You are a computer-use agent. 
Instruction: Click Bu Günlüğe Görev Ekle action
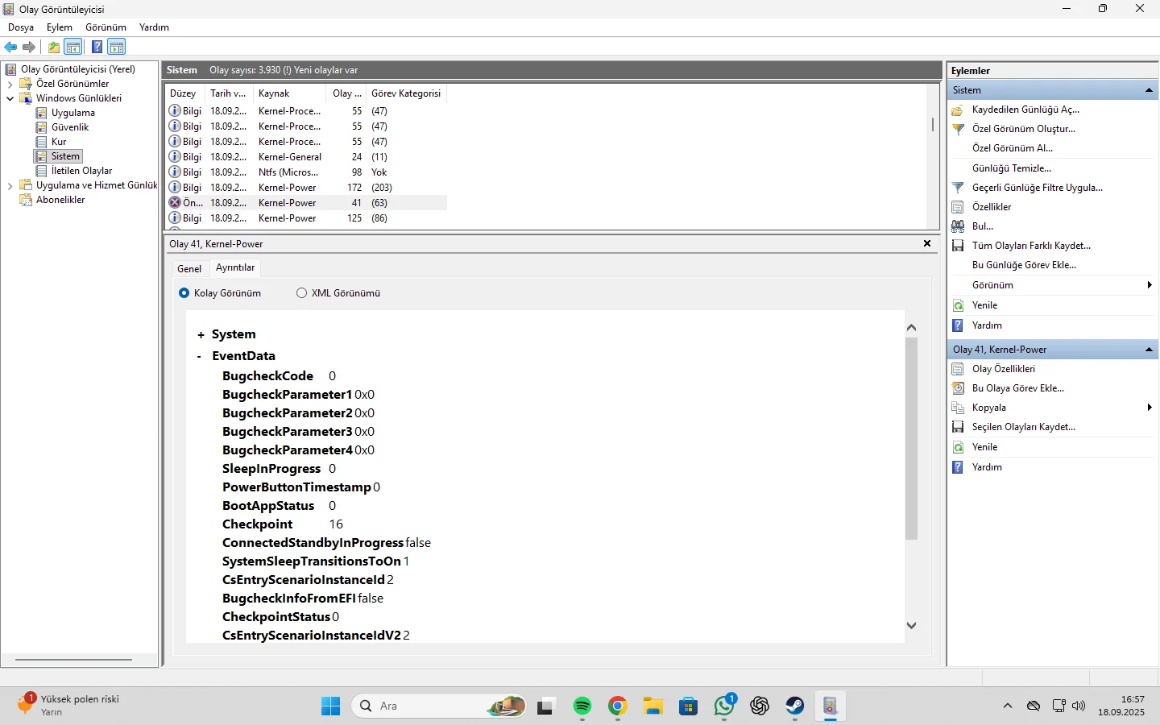coord(1024,265)
